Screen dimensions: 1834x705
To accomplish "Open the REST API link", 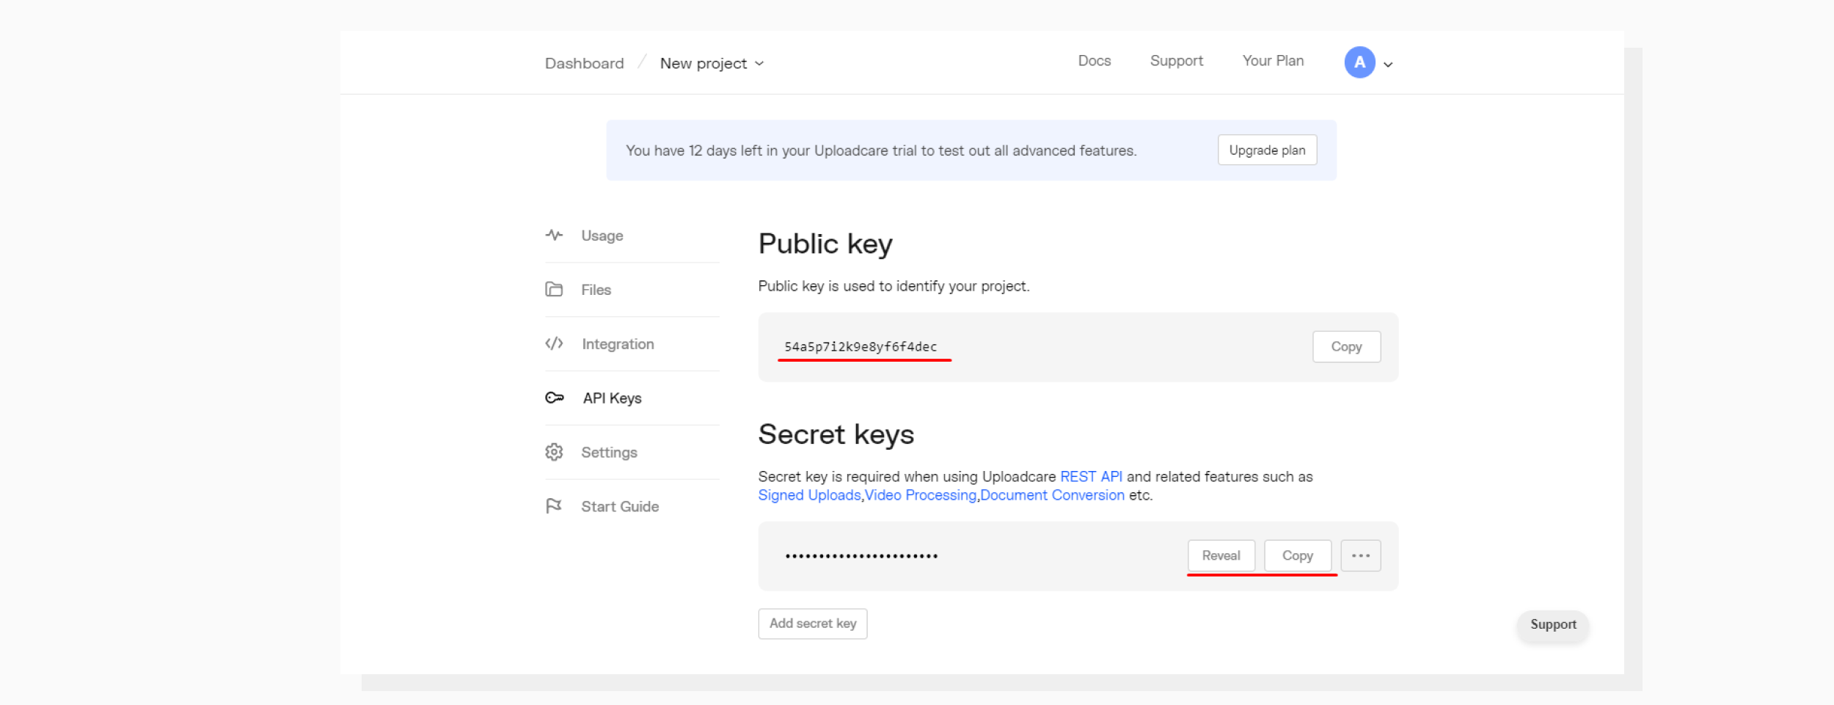I will 1091,476.
